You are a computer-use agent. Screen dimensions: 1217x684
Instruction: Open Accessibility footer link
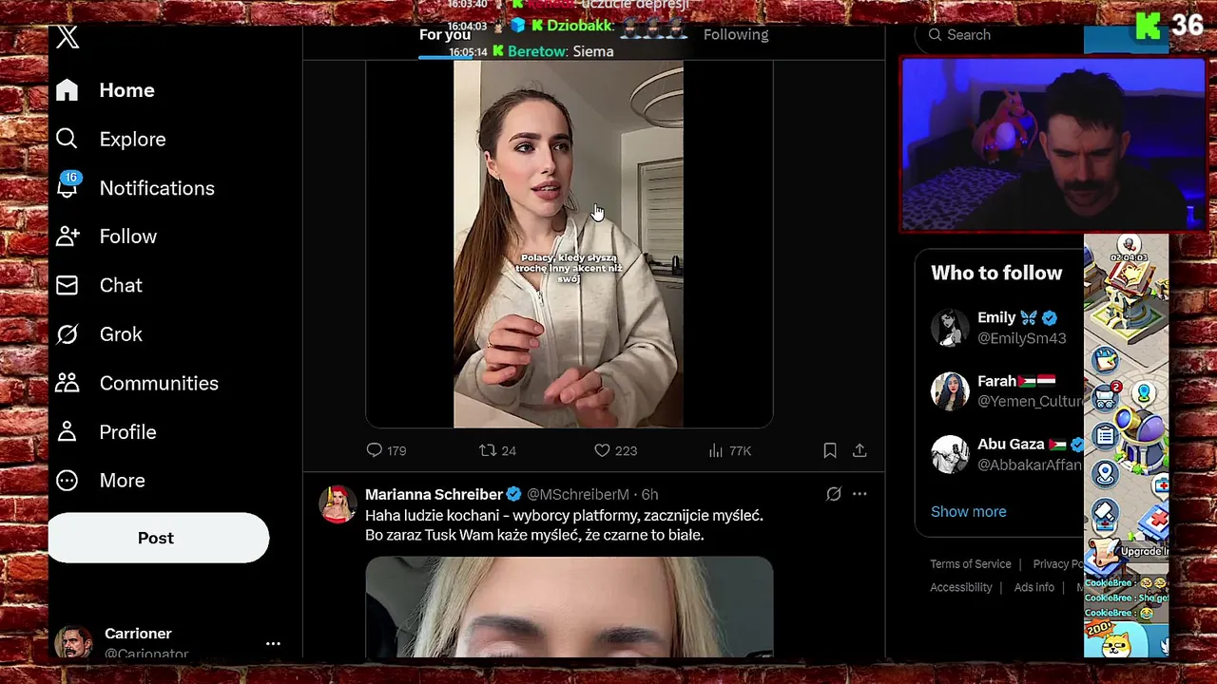(960, 588)
